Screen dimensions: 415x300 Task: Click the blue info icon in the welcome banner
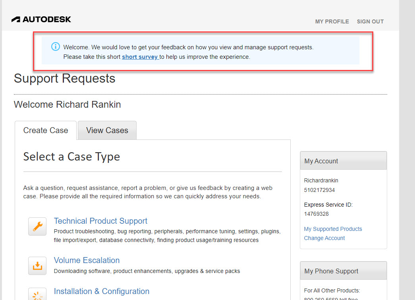(55, 46)
